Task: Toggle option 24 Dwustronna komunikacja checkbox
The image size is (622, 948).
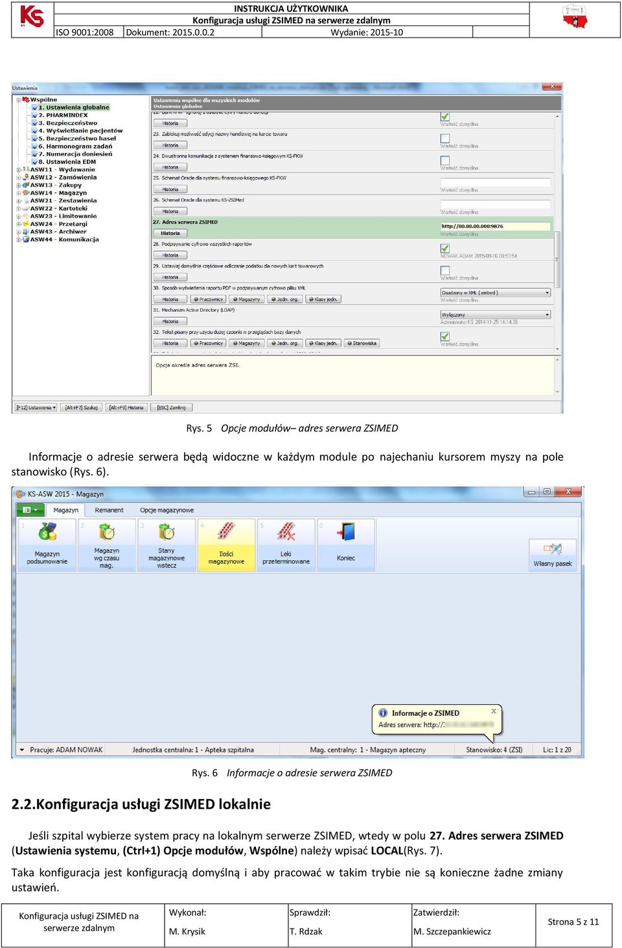Action: click(445, 160)
